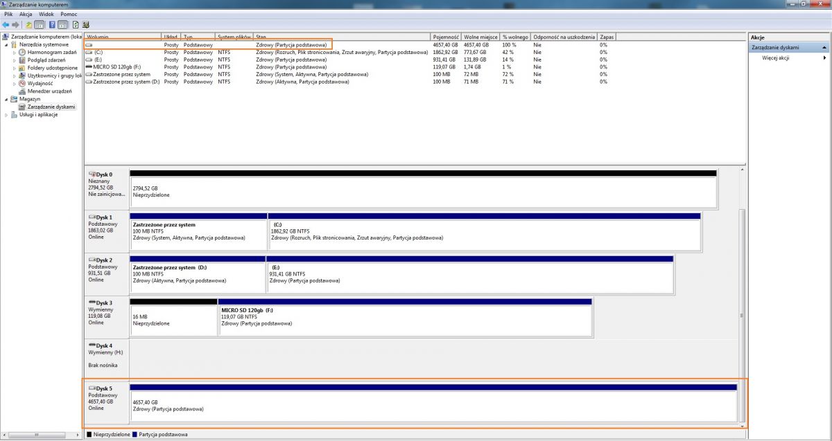Click the Back arrow in the toolbar

coord(6,24)
